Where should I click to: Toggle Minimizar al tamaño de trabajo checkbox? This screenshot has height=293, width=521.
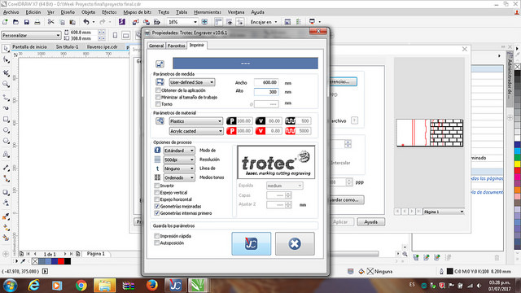(158, 98)
